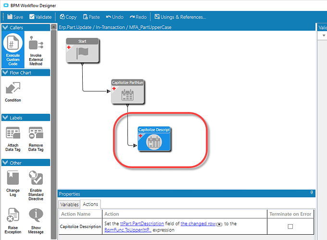Click the changed row link

(198, 224)
